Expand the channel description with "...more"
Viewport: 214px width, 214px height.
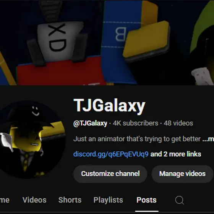point(208,139)
